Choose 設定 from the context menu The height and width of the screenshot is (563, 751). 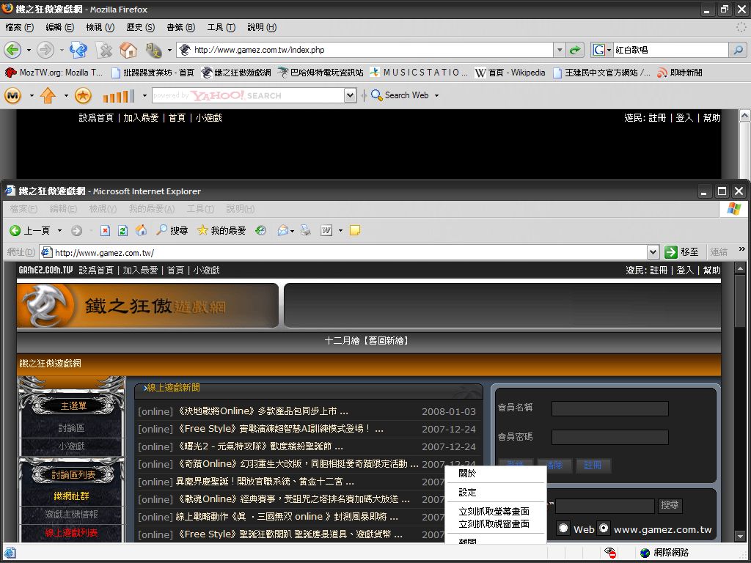tap(467, 493)
